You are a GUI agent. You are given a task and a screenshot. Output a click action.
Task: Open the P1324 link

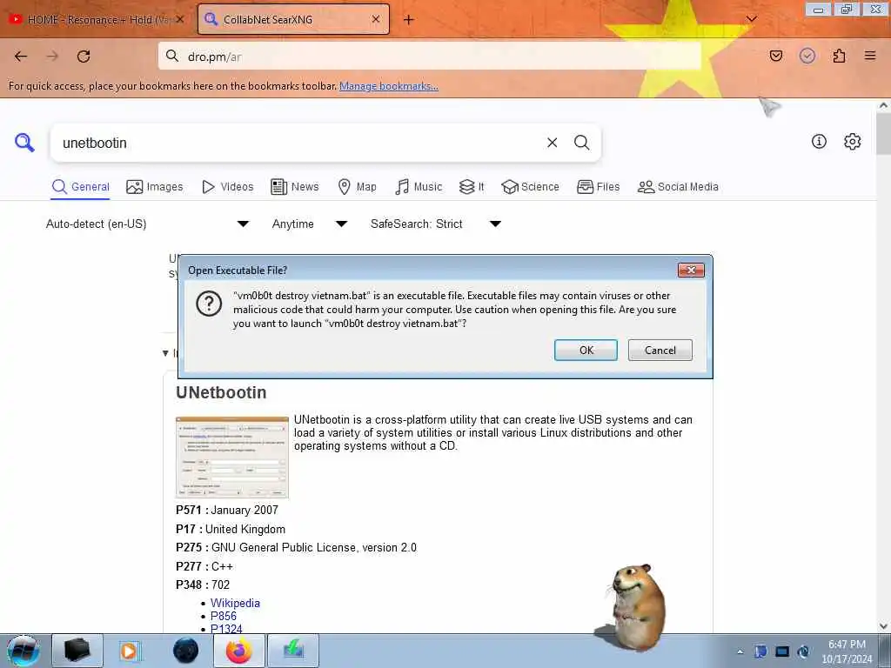226,629
